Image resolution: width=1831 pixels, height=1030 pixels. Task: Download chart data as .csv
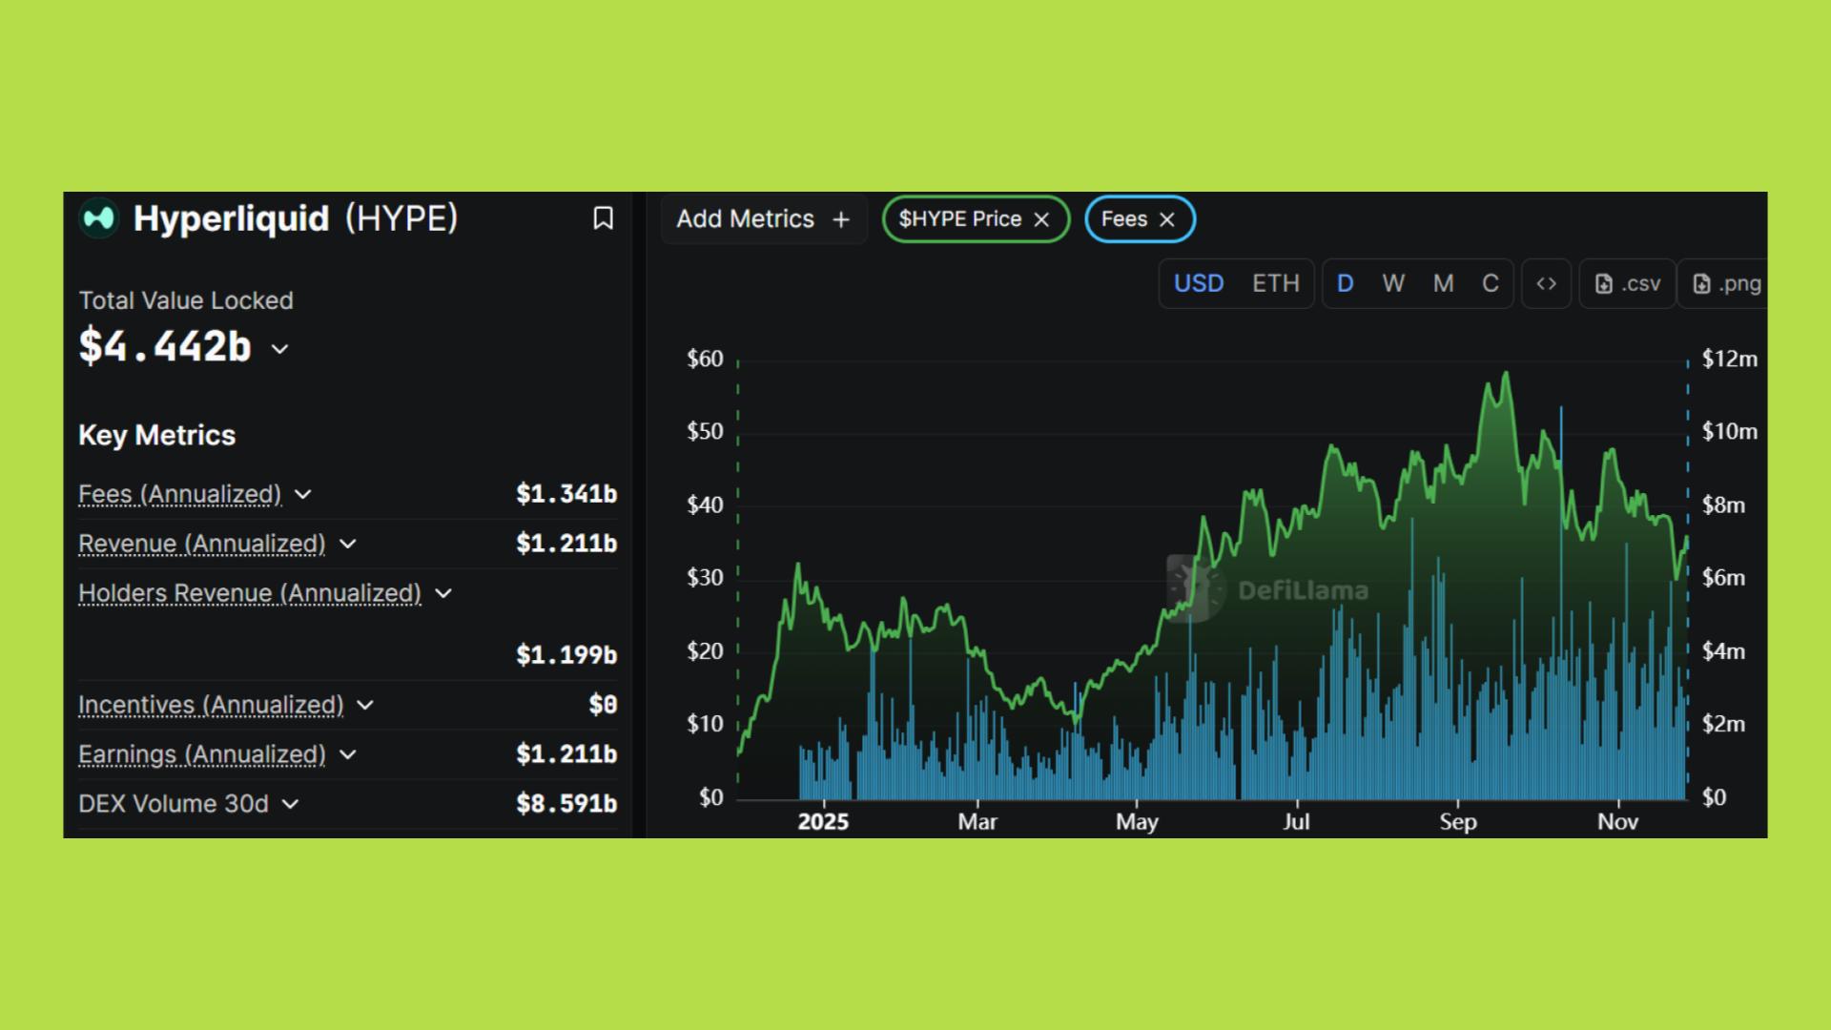pos(1628,283)
